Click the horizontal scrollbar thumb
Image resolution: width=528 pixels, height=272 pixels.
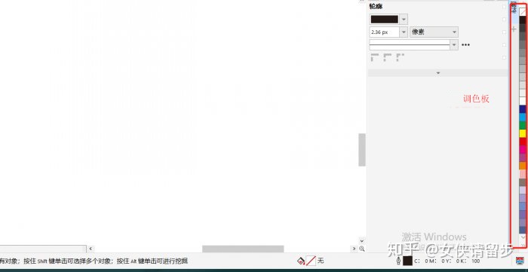tap(243, 249)
